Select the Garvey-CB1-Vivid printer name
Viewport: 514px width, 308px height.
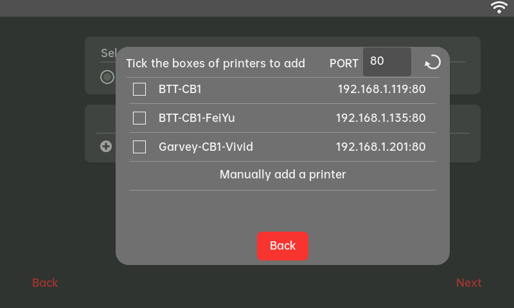[x=206, y=147]
